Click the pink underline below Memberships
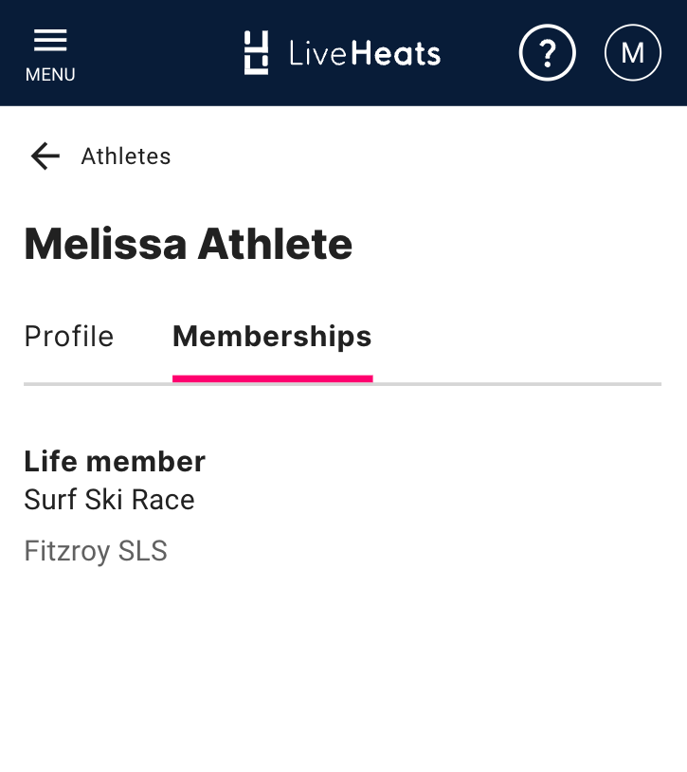 (272, 378)
